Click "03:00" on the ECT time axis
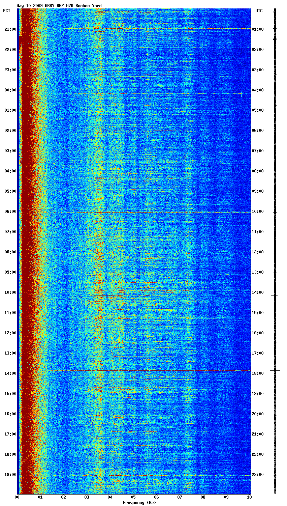 click(10, 151)
